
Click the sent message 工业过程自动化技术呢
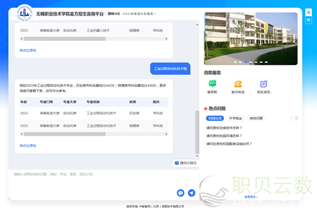click(170, 69)
